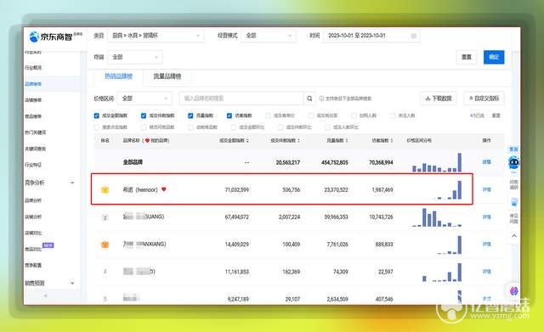Click the back-to-top arrow icon
The image size is (544, 332).
(x=514, y=236)
